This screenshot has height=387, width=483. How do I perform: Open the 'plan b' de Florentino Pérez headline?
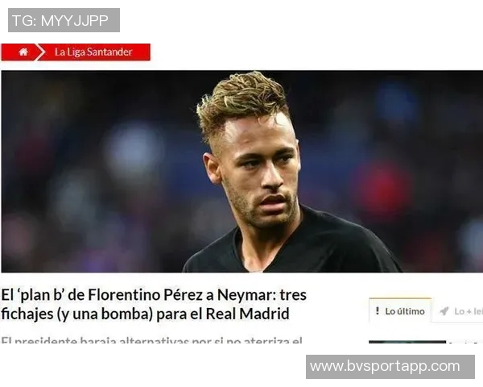pos(154,304)
